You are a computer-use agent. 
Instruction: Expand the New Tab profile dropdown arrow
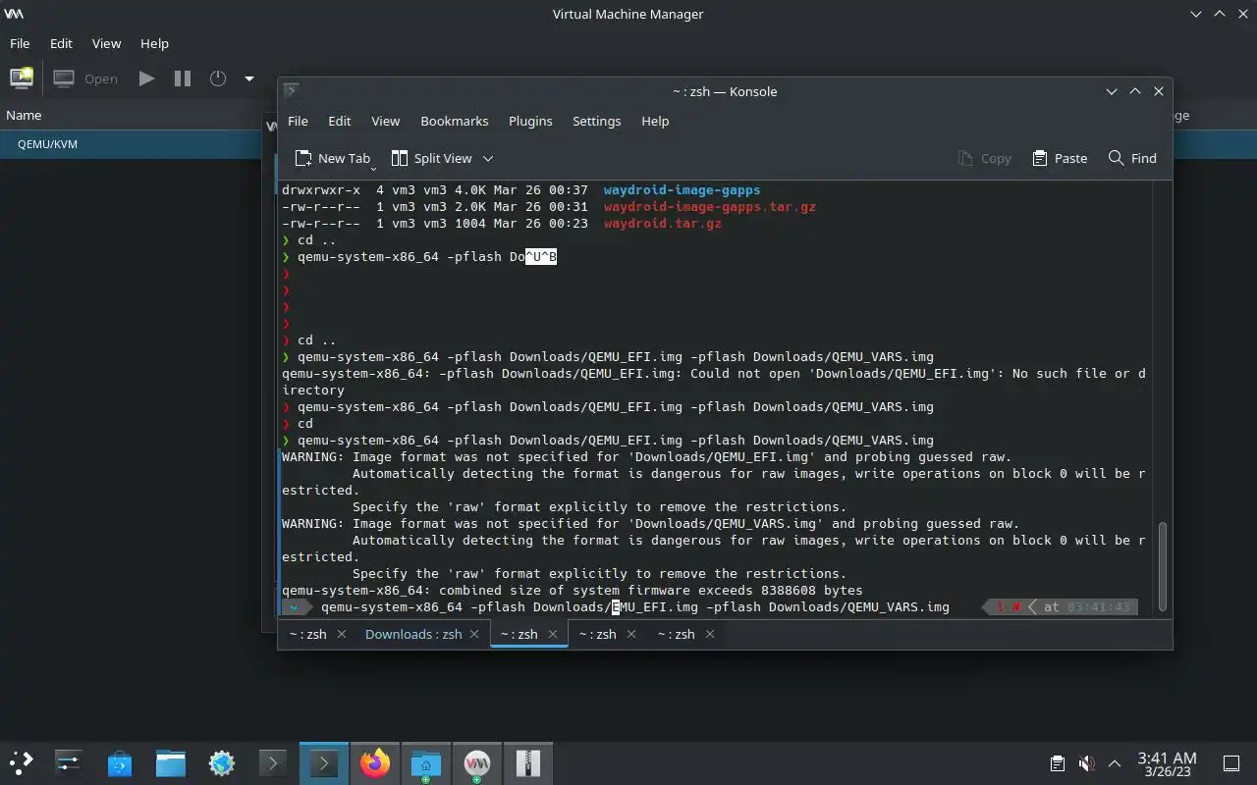(x=374, y=167)
